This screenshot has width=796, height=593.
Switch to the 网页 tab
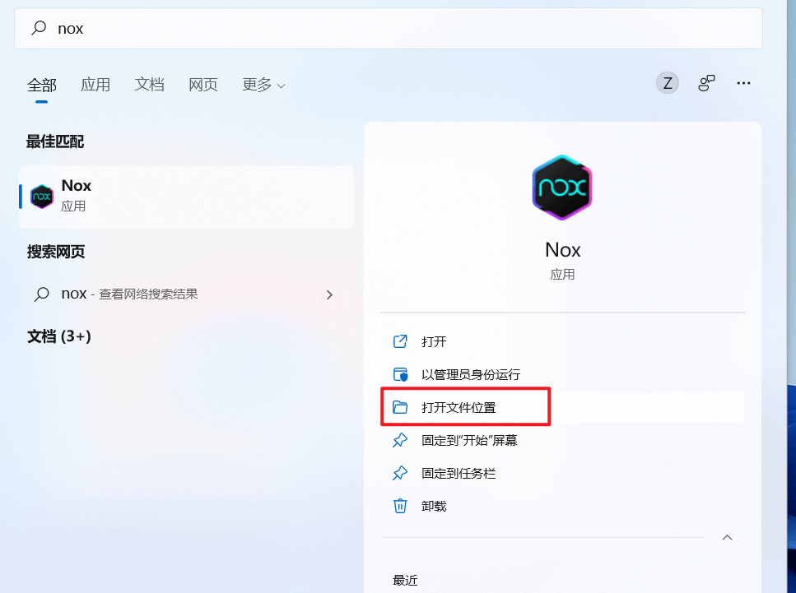(x=203, y=84)
